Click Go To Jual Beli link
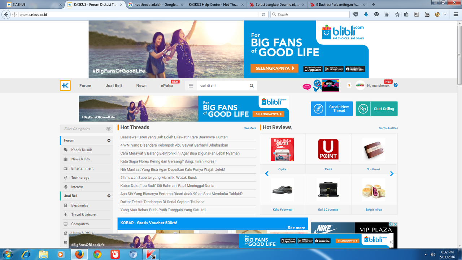462x260 pixels. [388, 128]
